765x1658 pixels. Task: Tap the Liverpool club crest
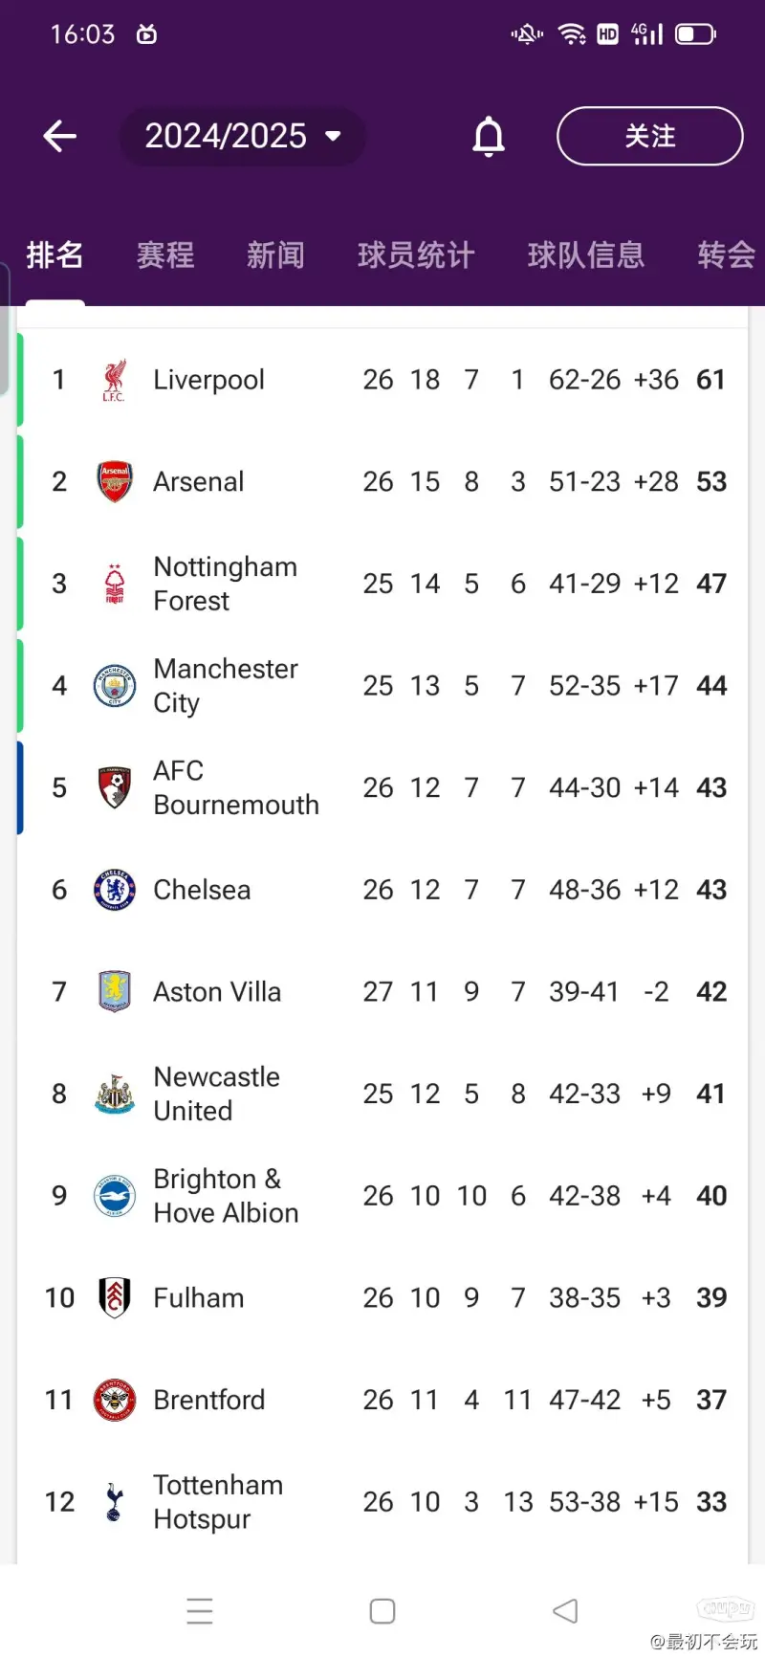pyautogui.click(x=114, y=380)
